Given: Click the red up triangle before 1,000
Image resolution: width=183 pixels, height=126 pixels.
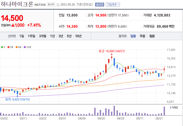Looking at the screenshot, I should pos(13,25).
